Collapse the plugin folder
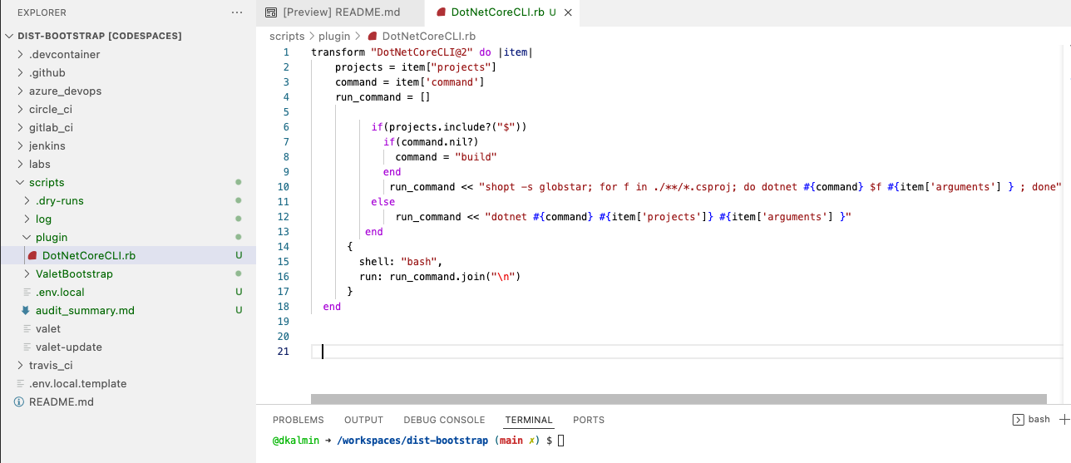The image size is (1071, 463). (27, 237)
